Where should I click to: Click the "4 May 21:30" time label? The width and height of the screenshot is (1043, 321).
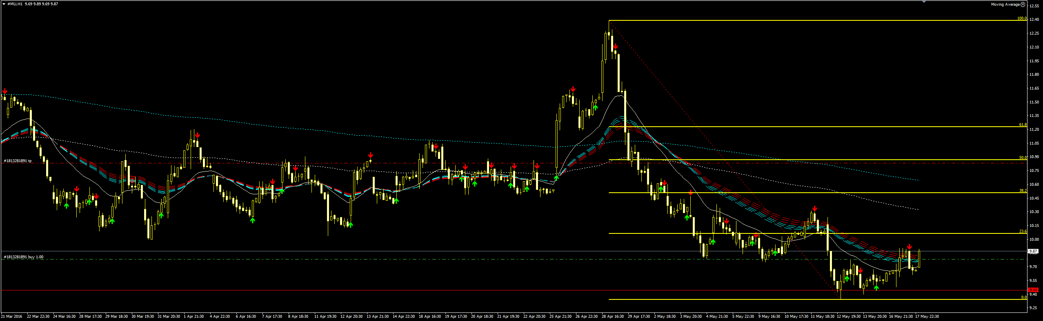[x=717, y=317]
